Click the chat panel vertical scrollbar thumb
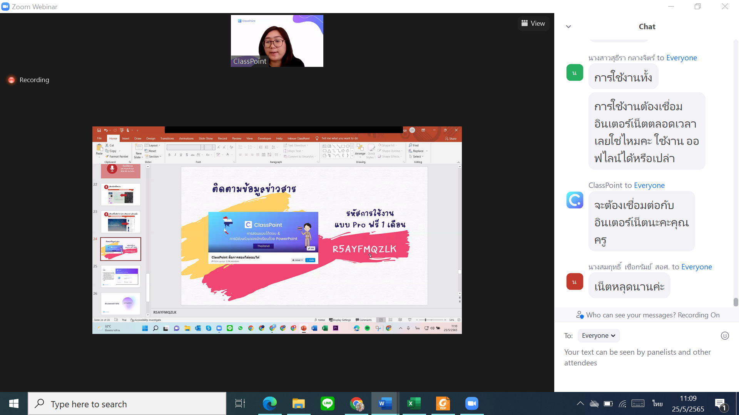This screenshot has height=415, width=739. click(x=736, y=302)
